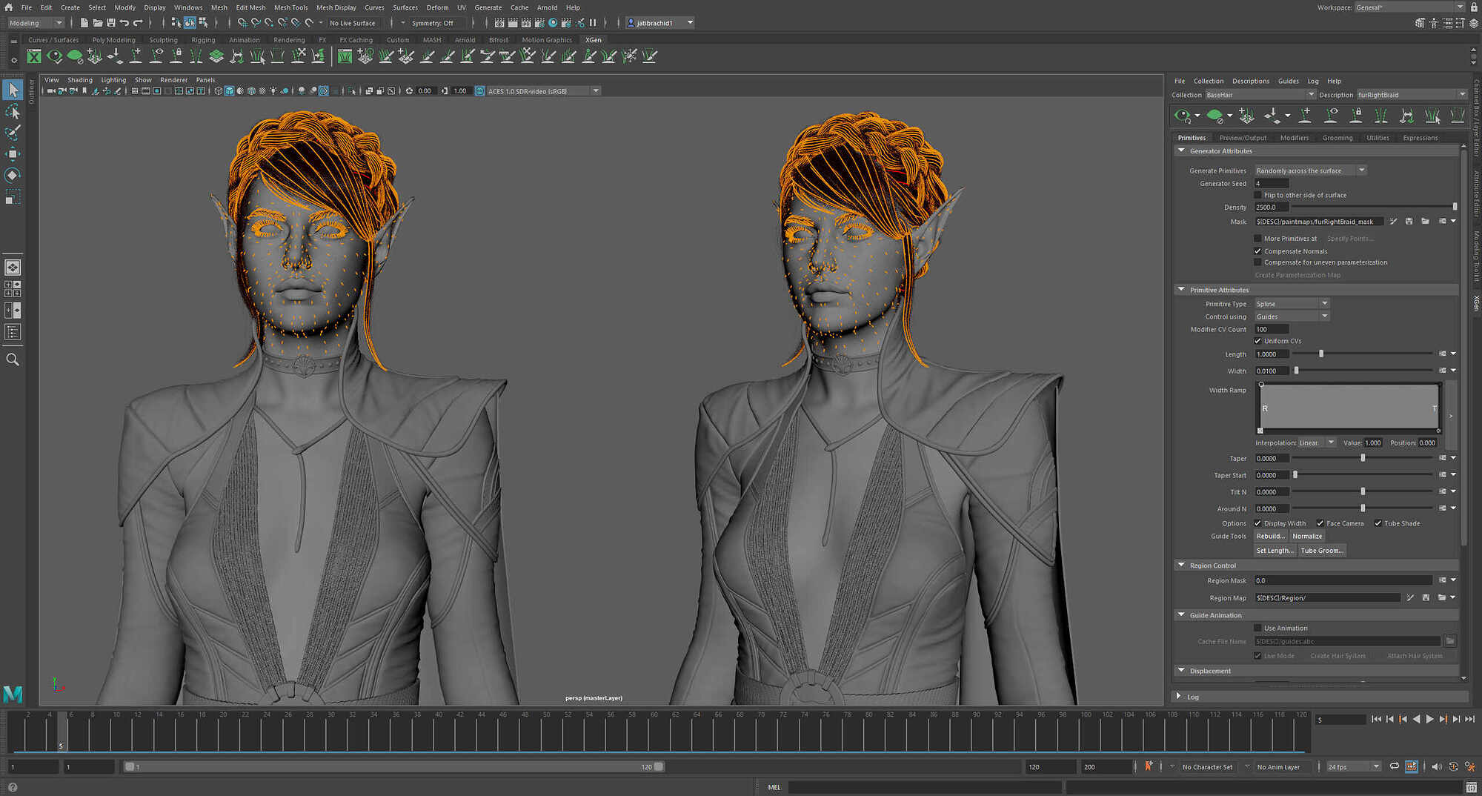1482x796 pixels.
Task: Click the Tube Groom... button
Action: point(1321,551)
